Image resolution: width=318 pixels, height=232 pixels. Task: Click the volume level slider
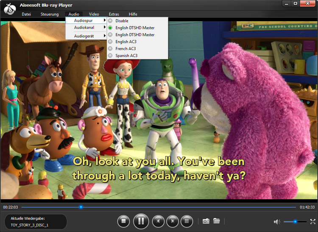coord(296,221)
